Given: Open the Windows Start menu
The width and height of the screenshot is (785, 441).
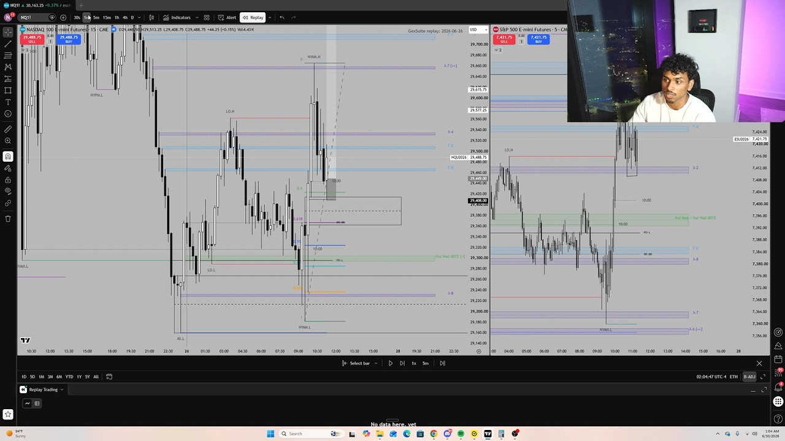Looking at the screenshot, I should click(x=270, y=434).
